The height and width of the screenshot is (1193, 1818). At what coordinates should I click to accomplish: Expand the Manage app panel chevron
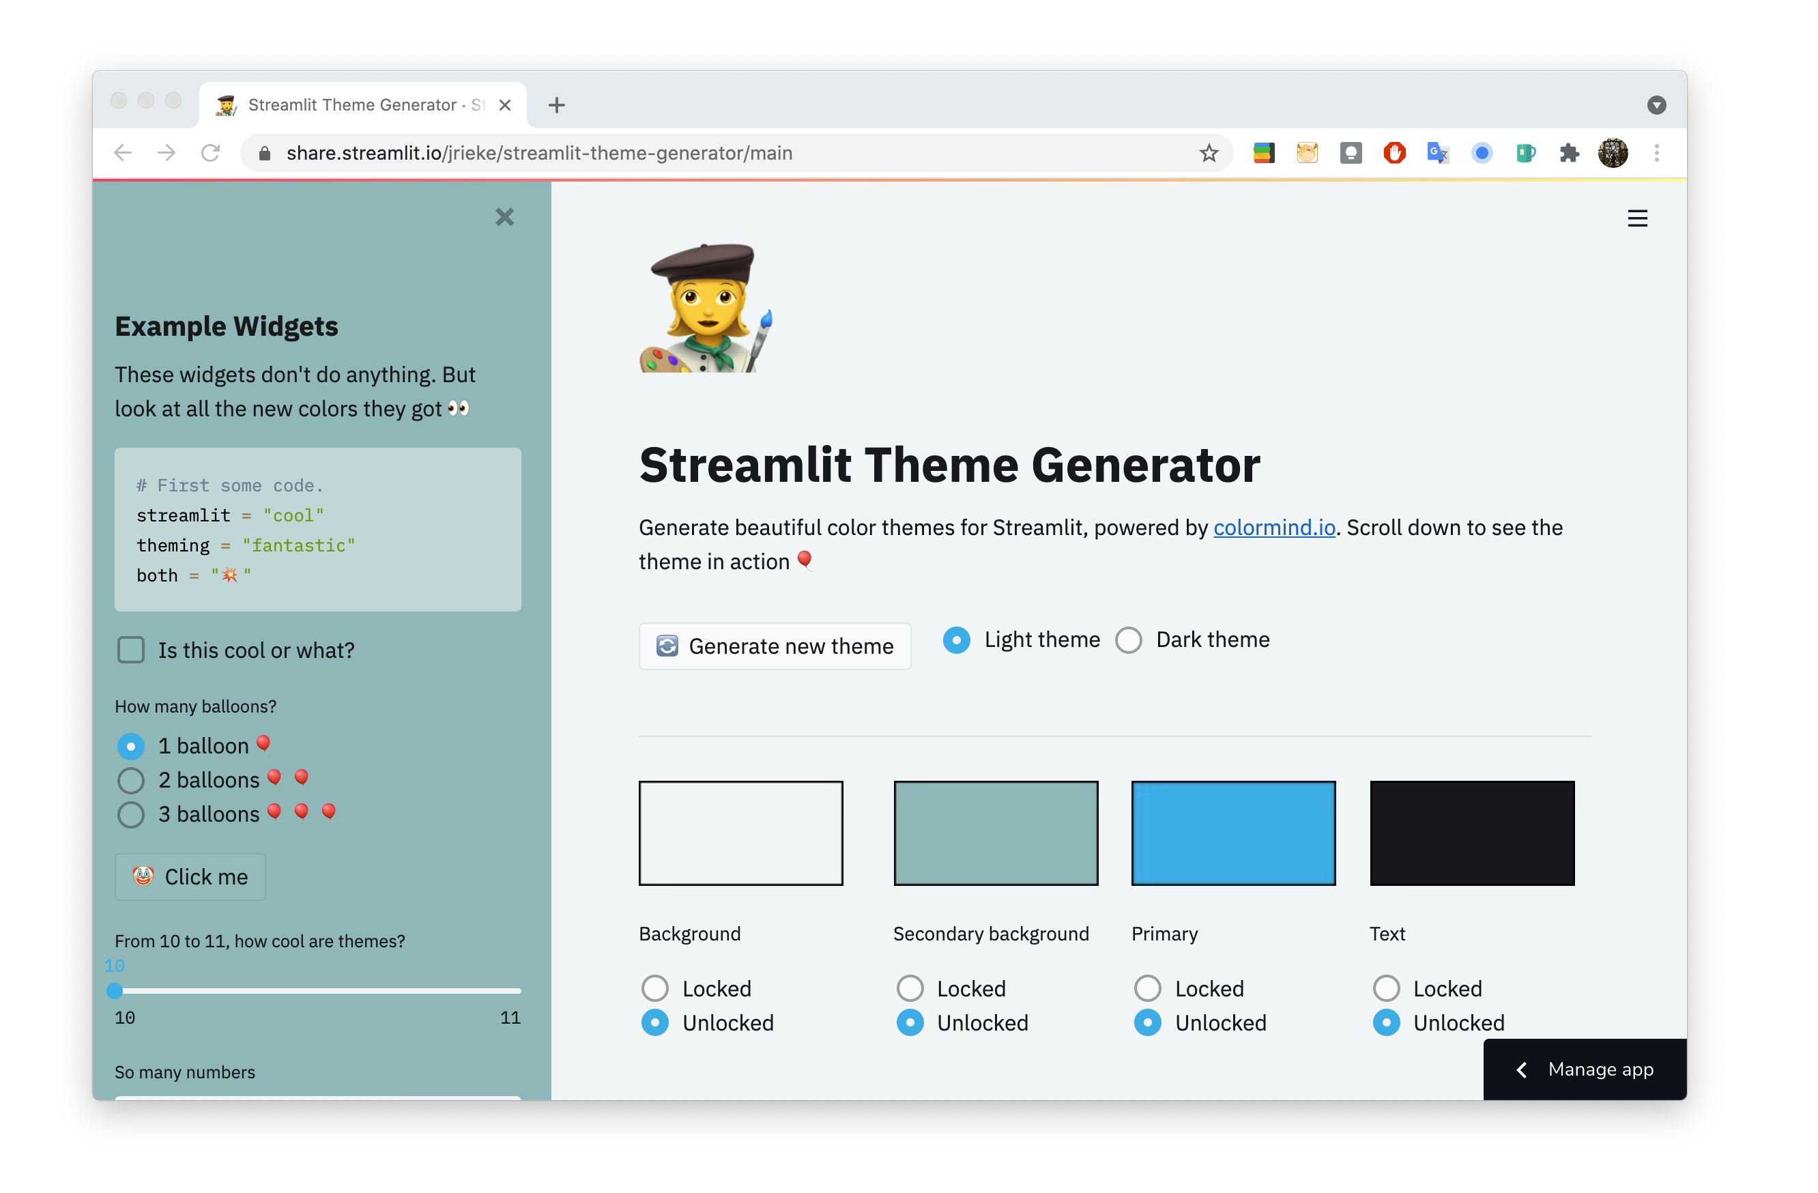point(1522,1070)
